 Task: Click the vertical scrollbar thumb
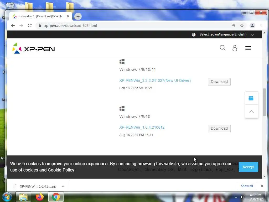coord(264,102)
